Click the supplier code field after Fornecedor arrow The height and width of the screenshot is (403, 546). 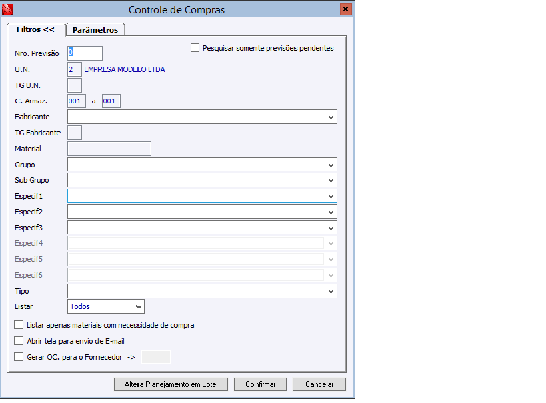(156, 357)
